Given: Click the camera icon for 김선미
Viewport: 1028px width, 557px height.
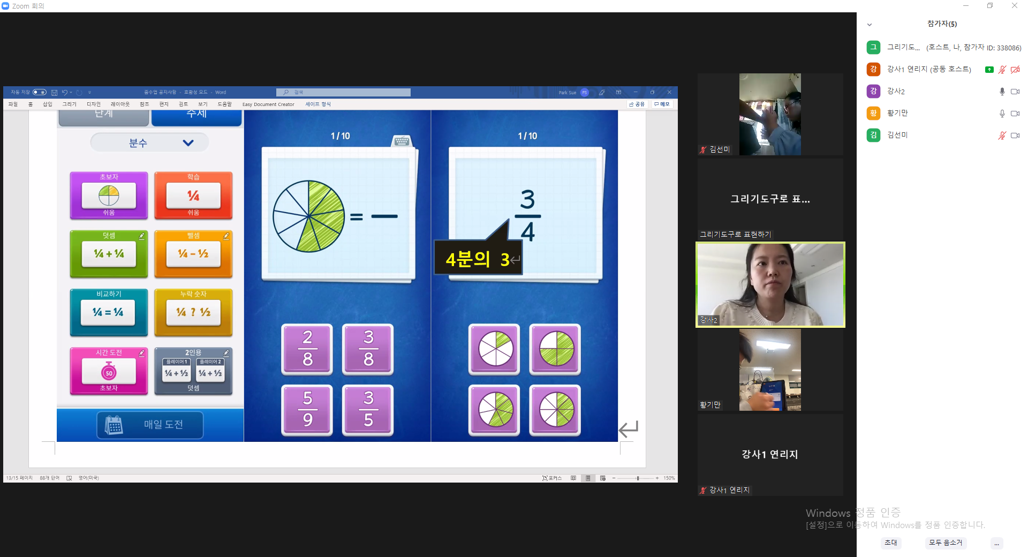Looking at the screenshot, I should pyautogui.click(x=1015, y=136).
